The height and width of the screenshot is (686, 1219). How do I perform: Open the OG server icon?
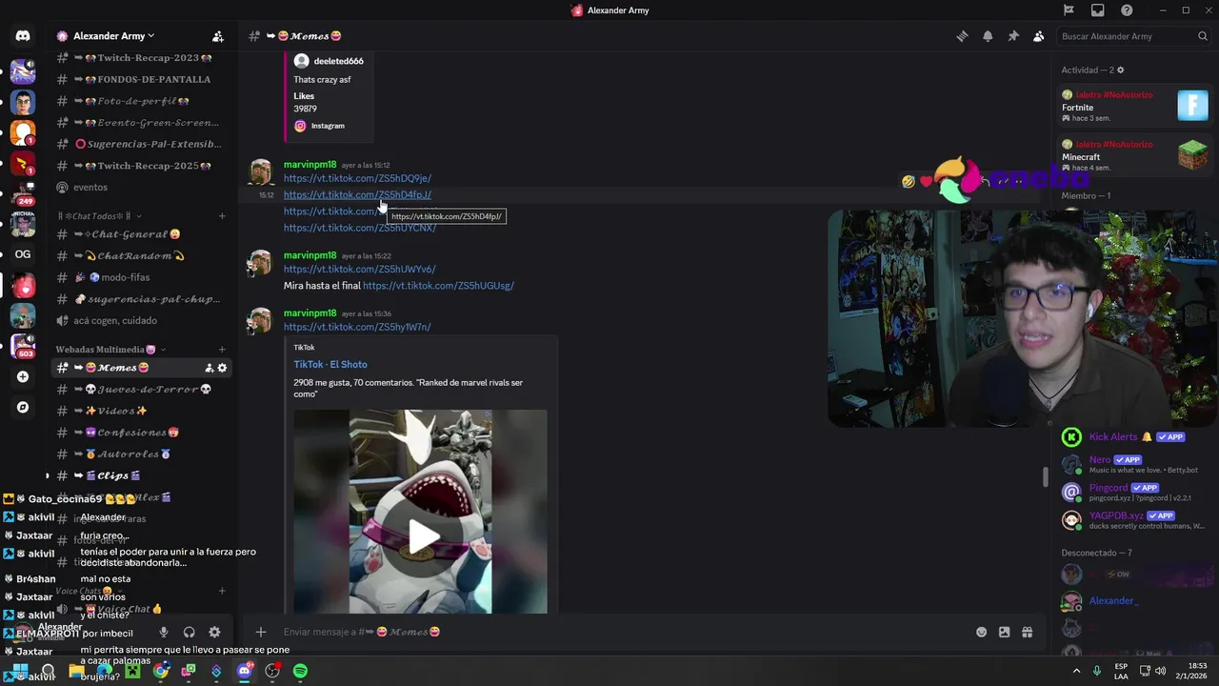pyautogui.click(x=23, y=254)
